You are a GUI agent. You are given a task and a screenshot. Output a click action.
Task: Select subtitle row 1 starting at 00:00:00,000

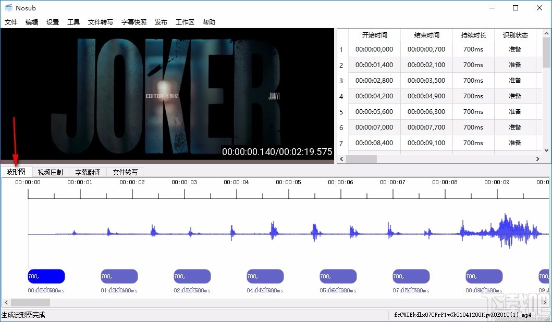(x=374, y=49)
